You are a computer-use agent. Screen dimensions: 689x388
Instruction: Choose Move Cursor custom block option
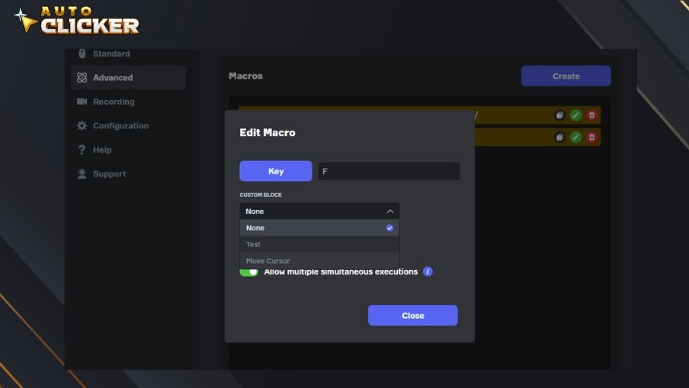coord(319,260)
